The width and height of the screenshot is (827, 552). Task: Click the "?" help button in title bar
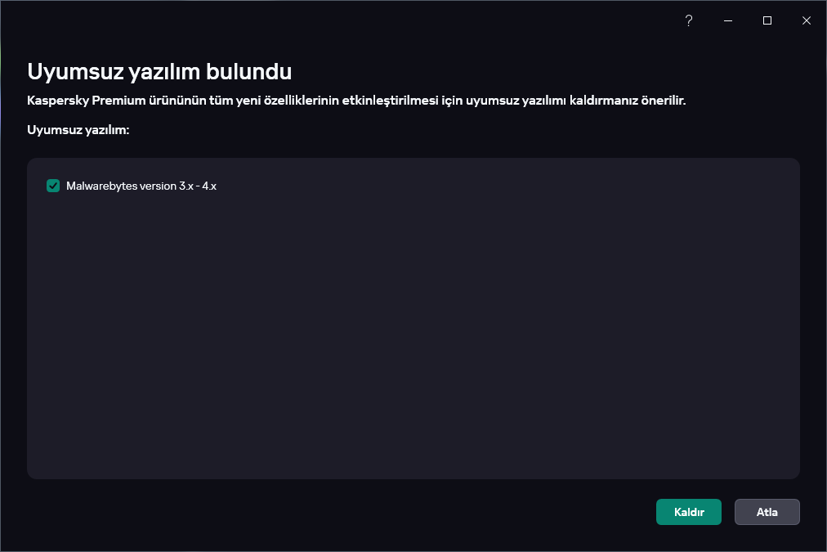(x=689, y=20)
